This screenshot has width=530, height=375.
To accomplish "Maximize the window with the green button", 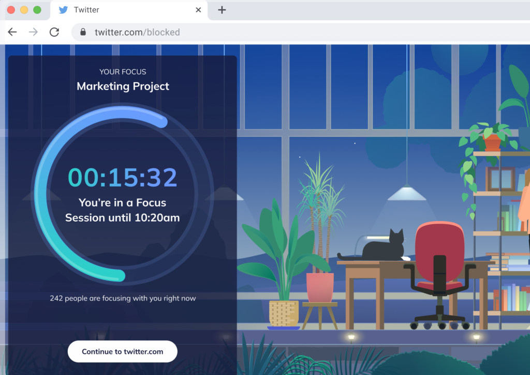I will [x=37, y=10].
